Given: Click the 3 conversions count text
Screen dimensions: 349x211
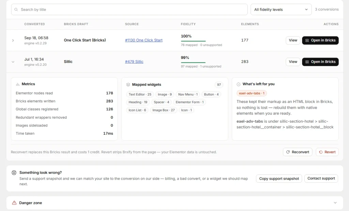Looking at the screenshot, I should (x=327, y=9).
